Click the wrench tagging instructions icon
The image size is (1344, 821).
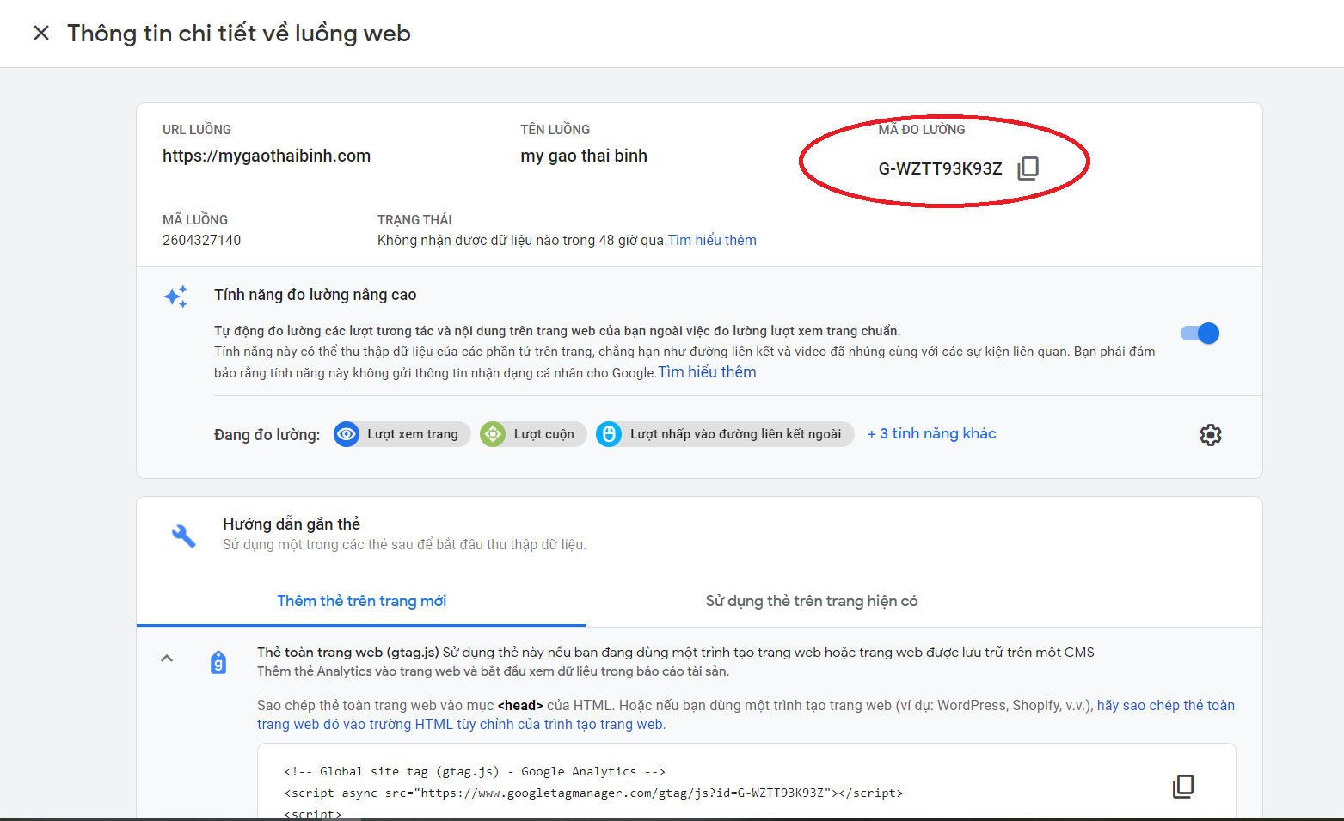click(x=183, y=536)
